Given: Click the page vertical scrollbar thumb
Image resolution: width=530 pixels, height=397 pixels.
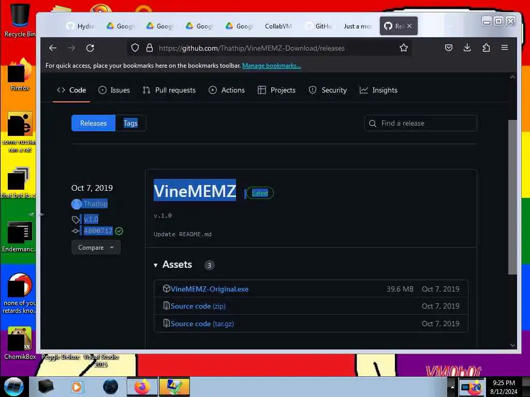Looking at the screenshot, I should tap(512, 197).
